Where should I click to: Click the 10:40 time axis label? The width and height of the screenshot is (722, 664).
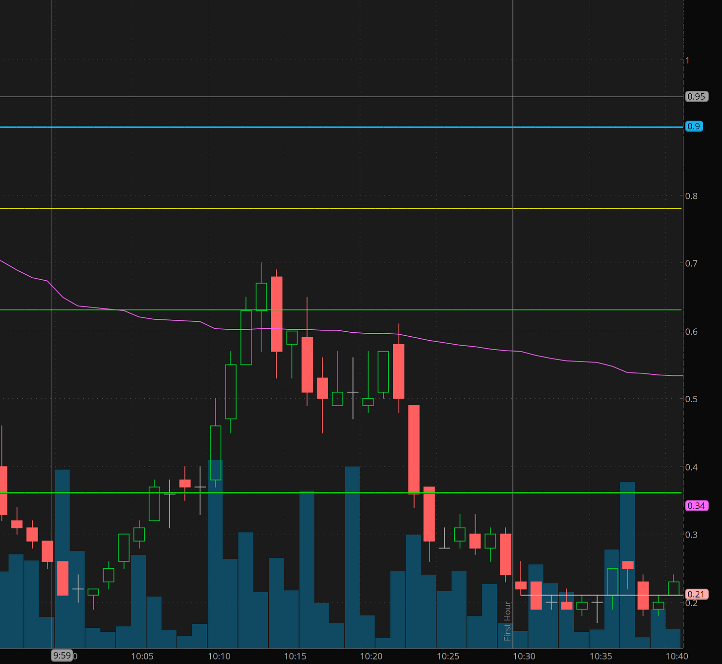[x=677, y=656]
